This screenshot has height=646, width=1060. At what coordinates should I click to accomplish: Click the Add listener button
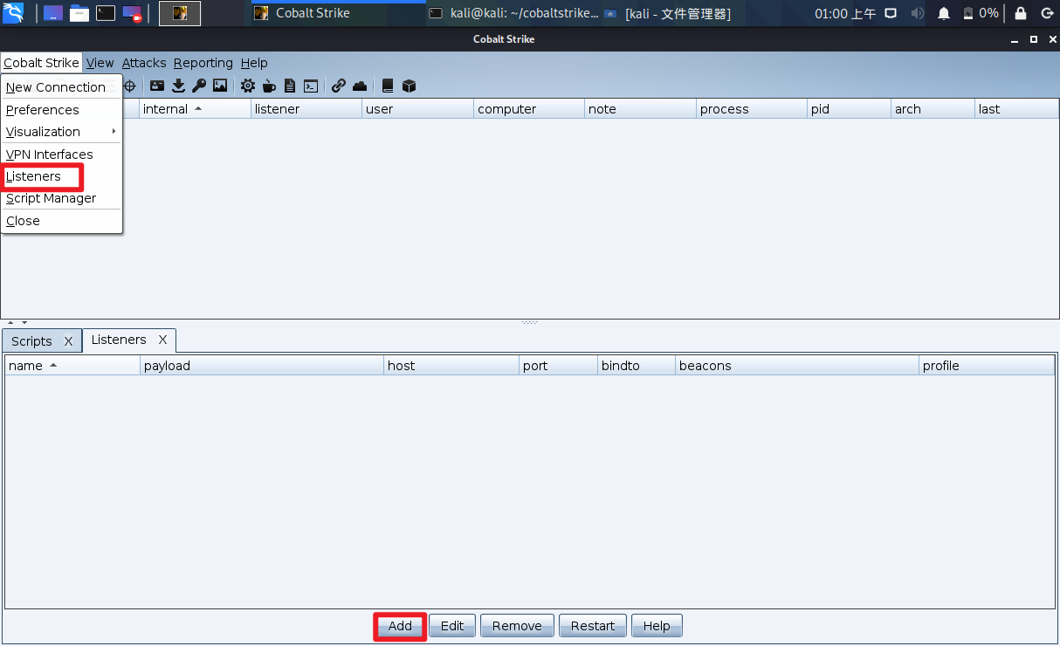click(x=400, y=626)
